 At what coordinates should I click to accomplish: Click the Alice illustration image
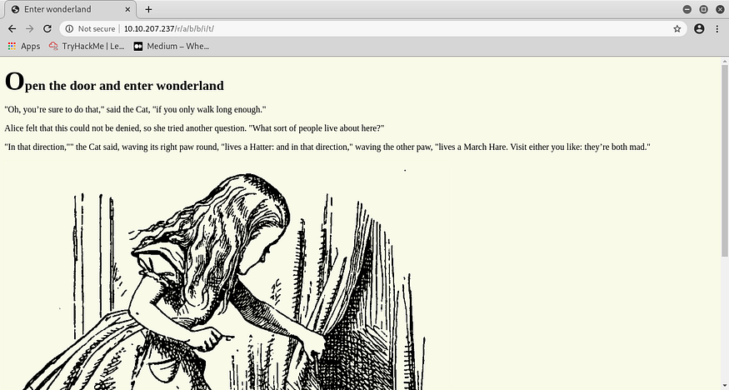tap(223, 279)
